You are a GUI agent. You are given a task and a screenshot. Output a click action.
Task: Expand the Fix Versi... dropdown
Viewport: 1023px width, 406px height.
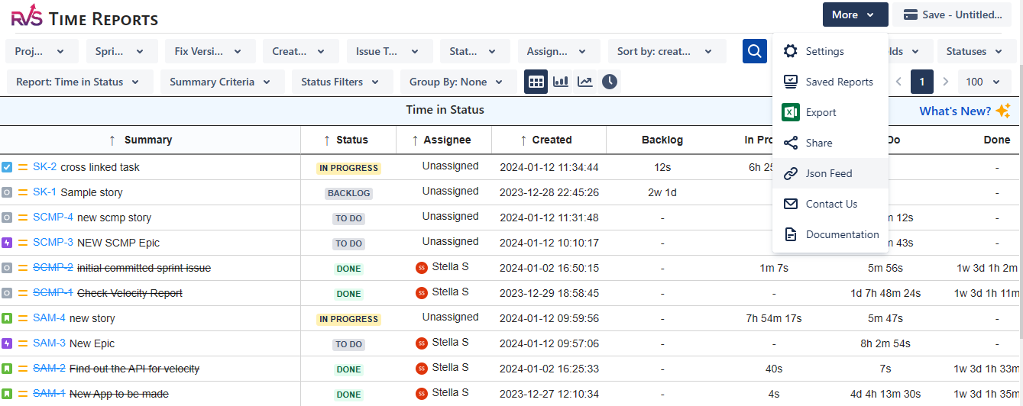[210, 51]
